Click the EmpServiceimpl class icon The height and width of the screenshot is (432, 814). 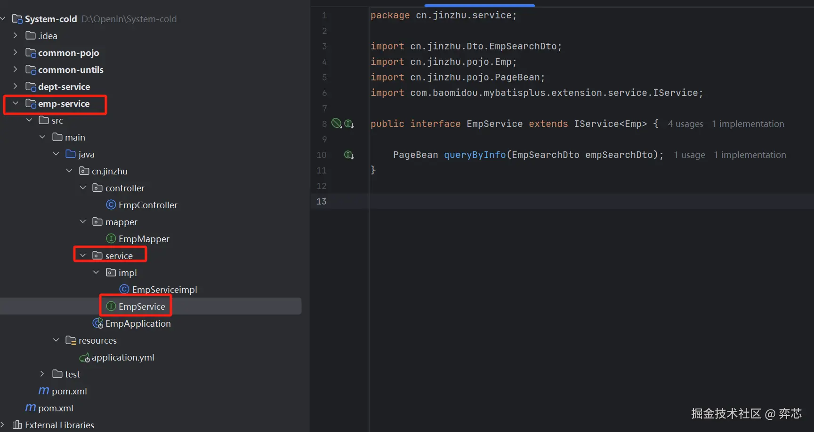pyautogui.click(x=124, y=290)
